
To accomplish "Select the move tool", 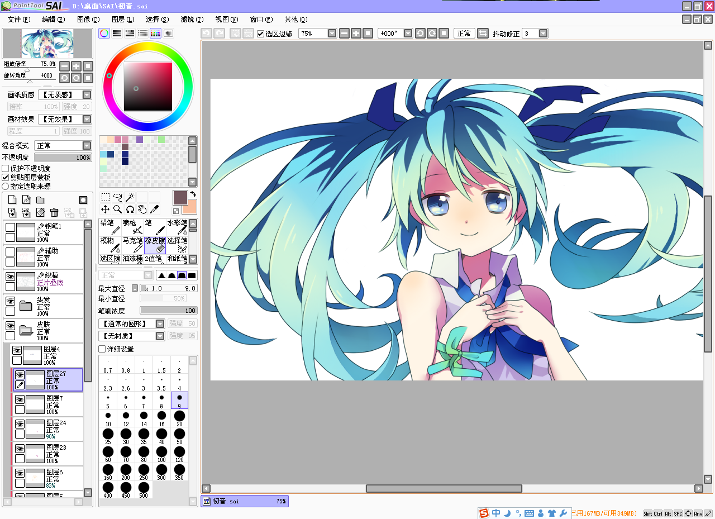I will [105, 209].
